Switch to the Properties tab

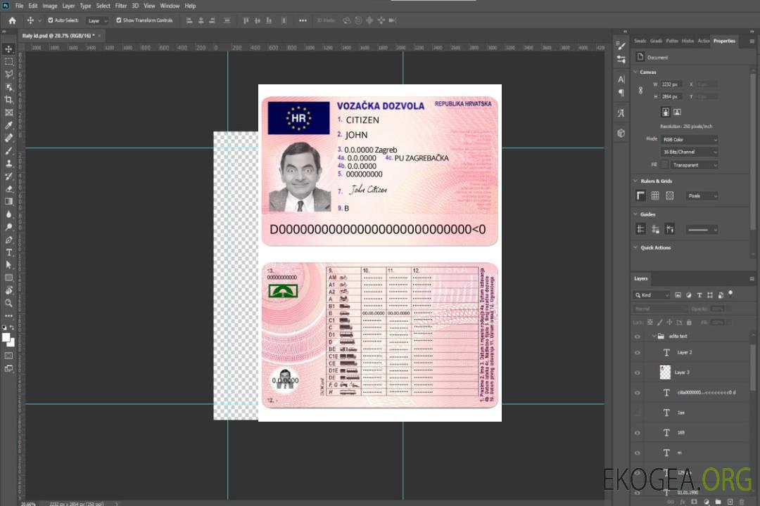tap(724, 41)
